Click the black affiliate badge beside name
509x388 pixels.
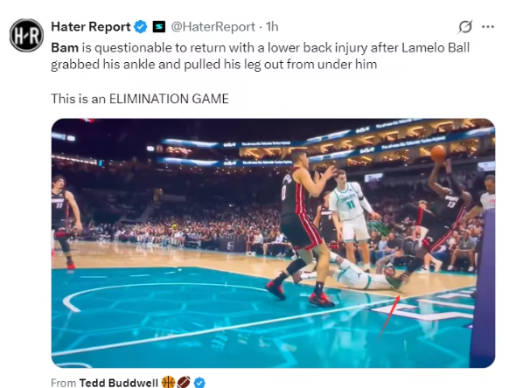click(x=159, y=27)
